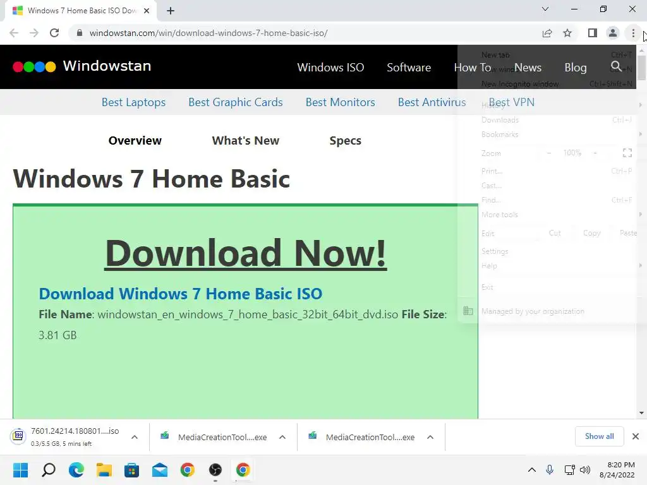
Task: View site info via the lock icon
Action: point(80,33)
